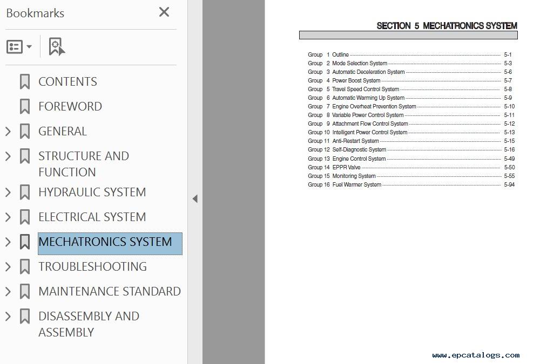Click Group 6 Automatic Warming Up System
The image size is (547, 364).
coord(409,98)
